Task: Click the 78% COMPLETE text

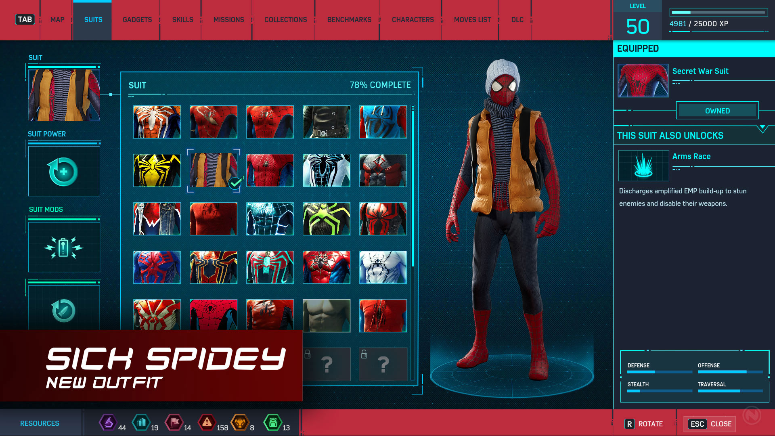Action: 380,85
